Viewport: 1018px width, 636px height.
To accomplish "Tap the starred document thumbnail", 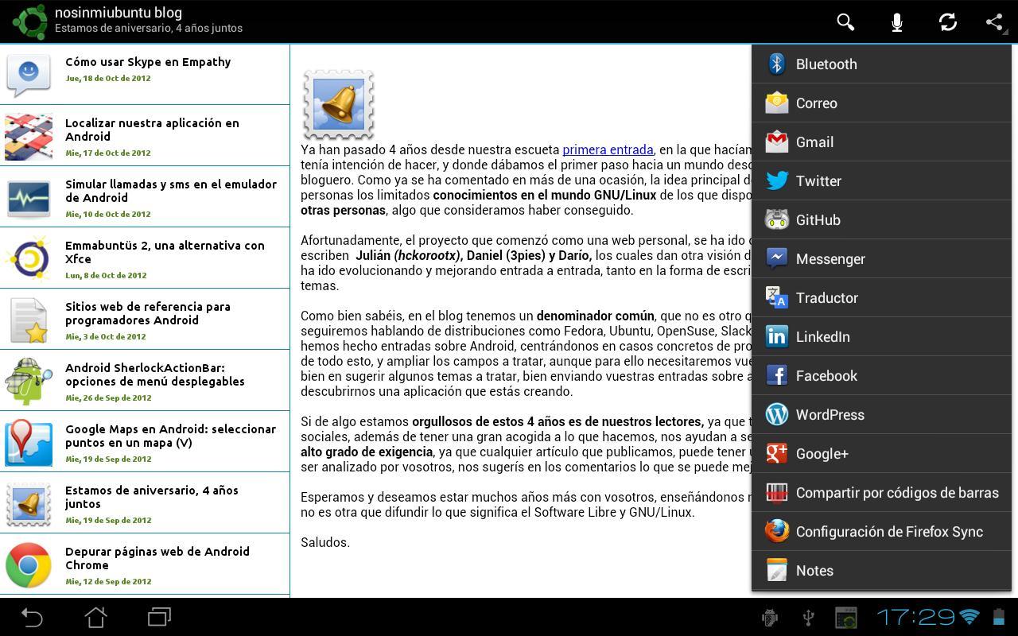I will coord(29,320).
